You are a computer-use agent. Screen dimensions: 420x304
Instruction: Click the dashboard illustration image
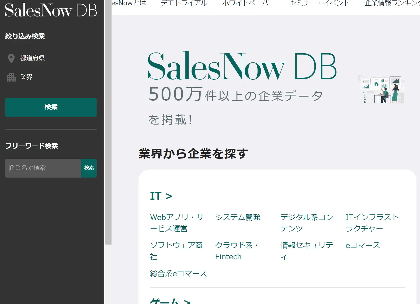tap(381, 89)
